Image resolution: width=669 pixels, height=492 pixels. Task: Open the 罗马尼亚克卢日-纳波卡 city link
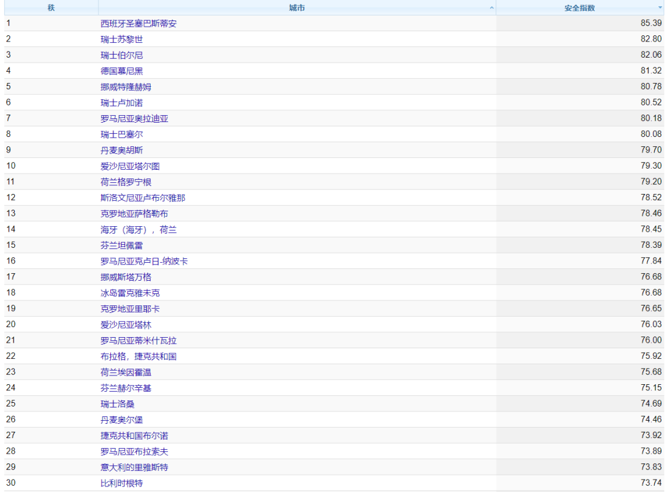click(144, 261)
